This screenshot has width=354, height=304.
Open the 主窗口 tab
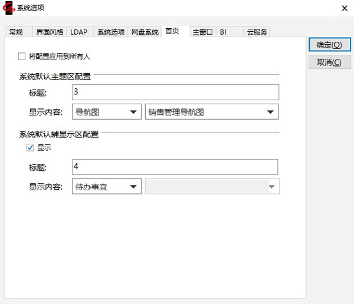(x=202, y=32)
